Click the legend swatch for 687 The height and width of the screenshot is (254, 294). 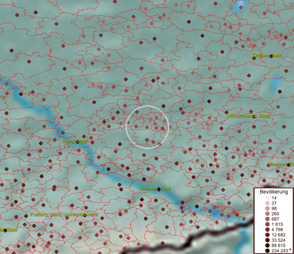(268, 219)
